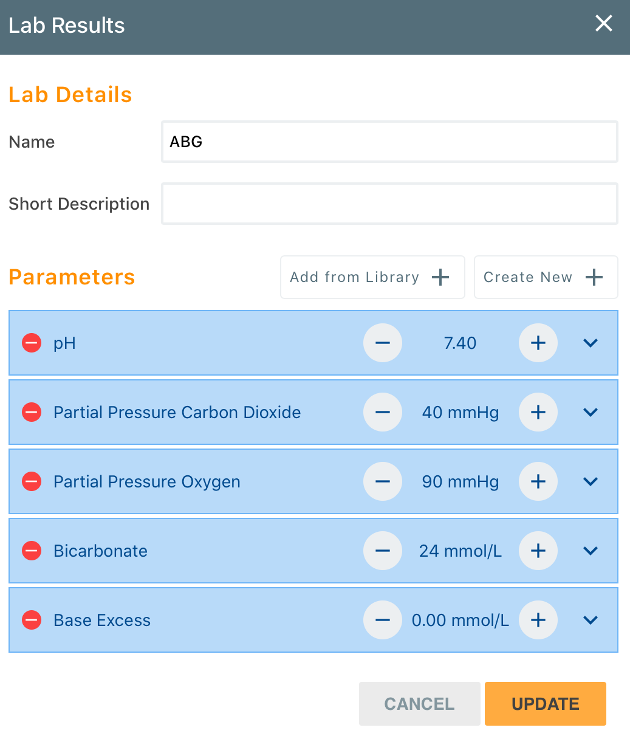Remove the Partial Pressure Oxygen parameter
This screenshot has width=630, height=736.
[x=31, y=481]
